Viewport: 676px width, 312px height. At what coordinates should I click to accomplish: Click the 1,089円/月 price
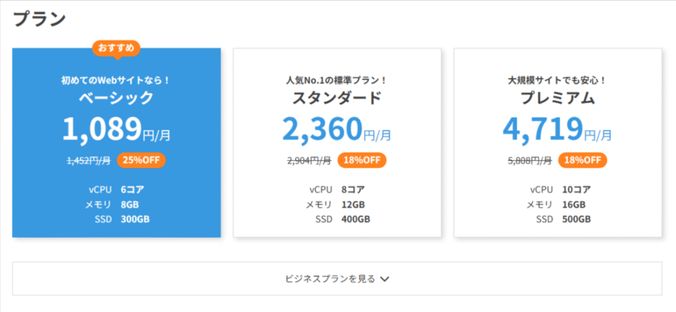click(x=116, y=129)
